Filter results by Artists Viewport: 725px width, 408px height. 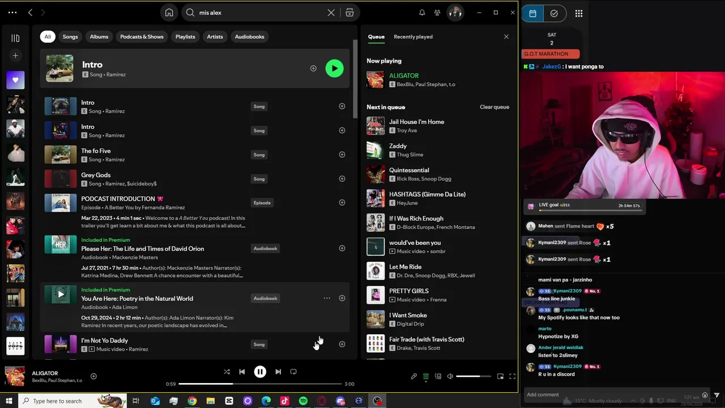(x=215, y=37)
